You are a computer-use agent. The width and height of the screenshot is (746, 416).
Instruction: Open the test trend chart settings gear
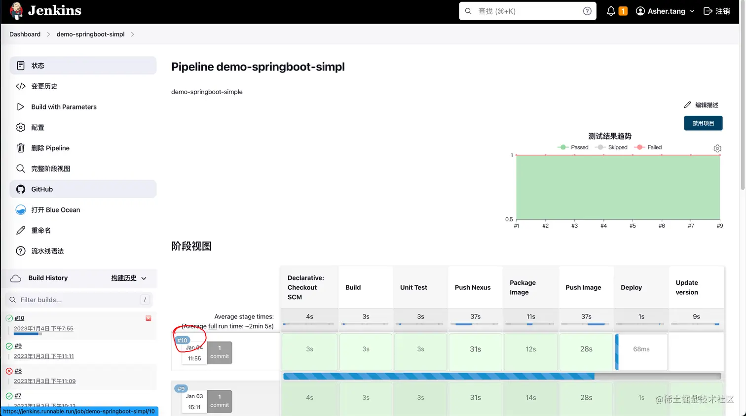(x=717, y=148)
